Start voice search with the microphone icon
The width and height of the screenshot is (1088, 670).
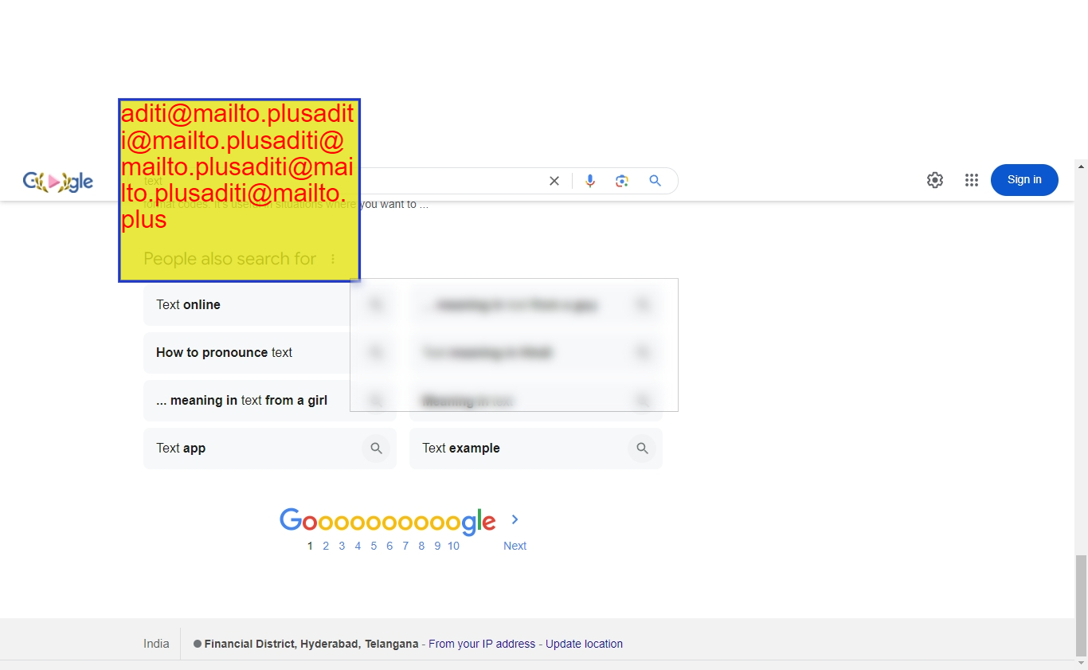click(590, 181)
